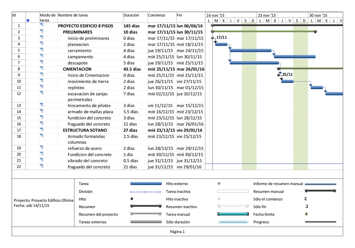Click the Hito externo diamond in the legend
355x248 pixels.
click(x=219, y=183)
